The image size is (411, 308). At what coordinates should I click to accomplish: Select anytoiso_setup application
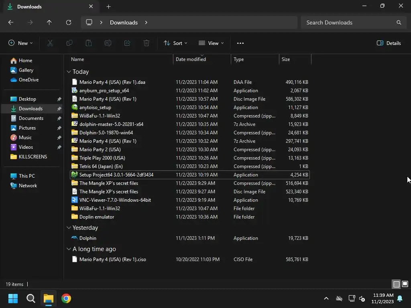coord(190,107)
